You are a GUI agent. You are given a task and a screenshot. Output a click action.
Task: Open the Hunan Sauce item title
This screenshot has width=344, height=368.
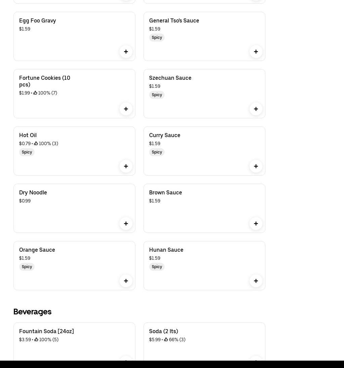pos(166,250)
